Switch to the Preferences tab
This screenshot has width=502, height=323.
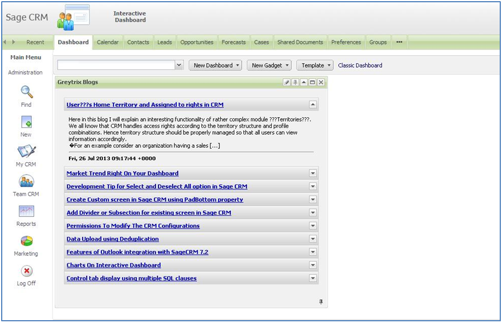click(x=346, y=42)
